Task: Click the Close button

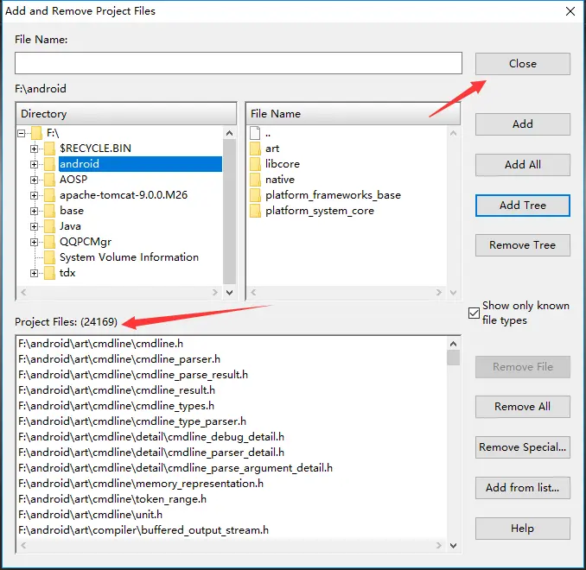Action: 522,64
